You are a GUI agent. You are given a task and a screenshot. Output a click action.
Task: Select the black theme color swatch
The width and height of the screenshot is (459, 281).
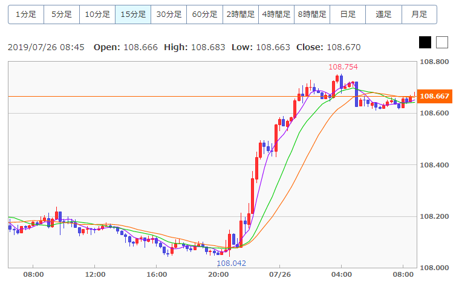425,42
